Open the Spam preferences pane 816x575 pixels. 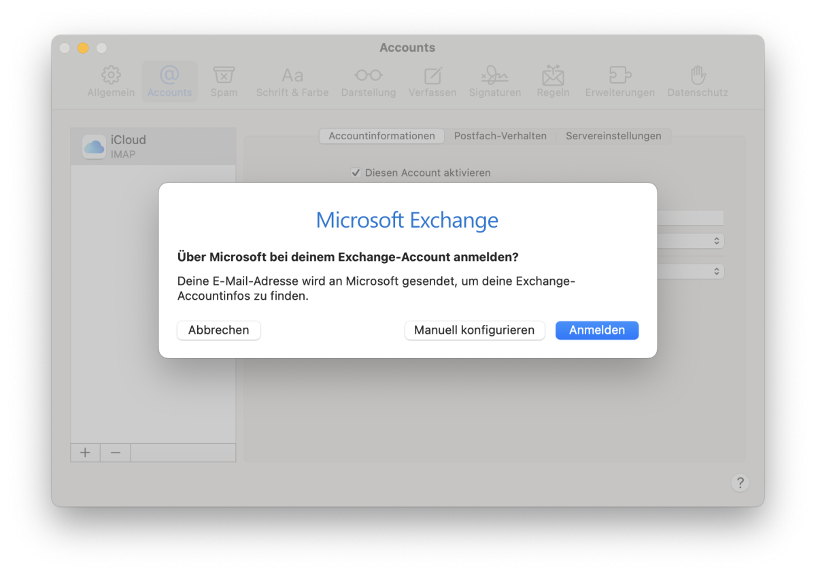click(x=224, y=82)
